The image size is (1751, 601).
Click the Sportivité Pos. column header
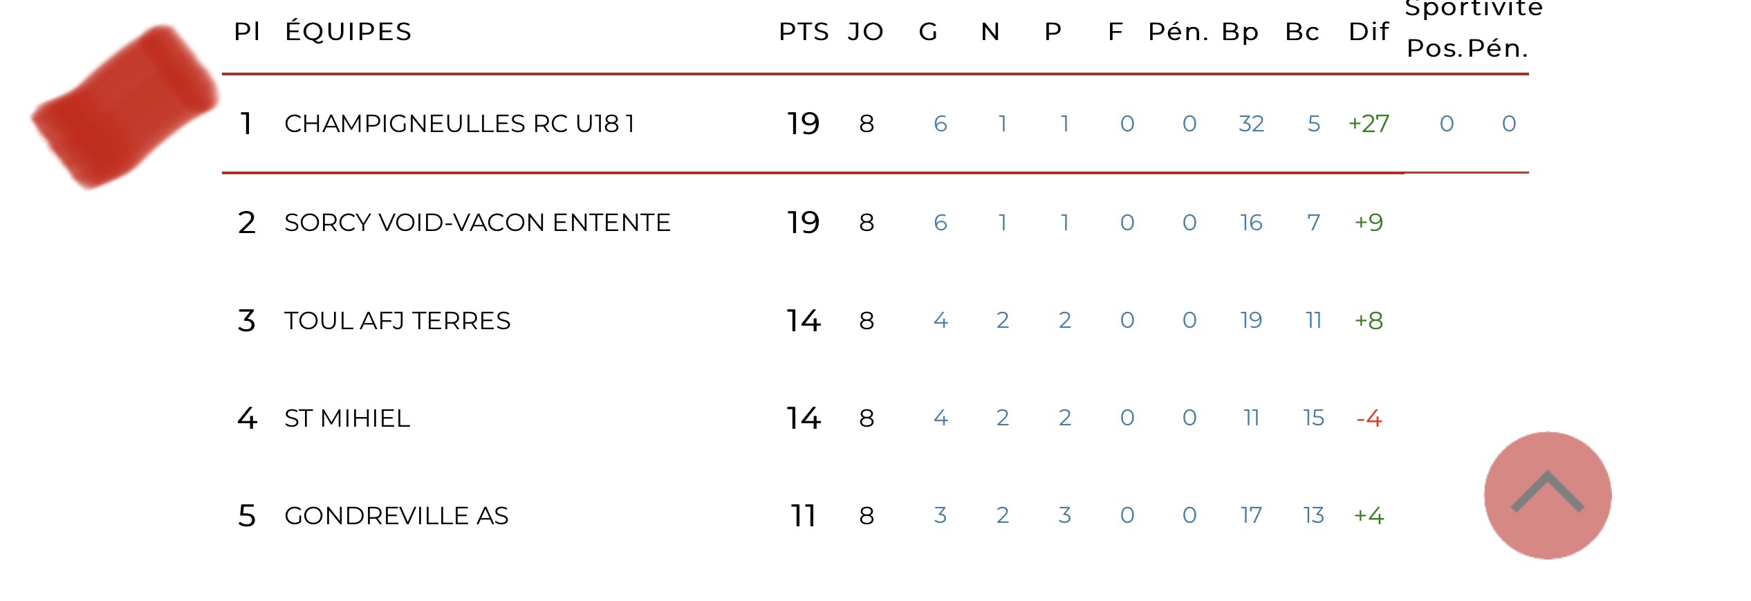[x=1435, y=48]
